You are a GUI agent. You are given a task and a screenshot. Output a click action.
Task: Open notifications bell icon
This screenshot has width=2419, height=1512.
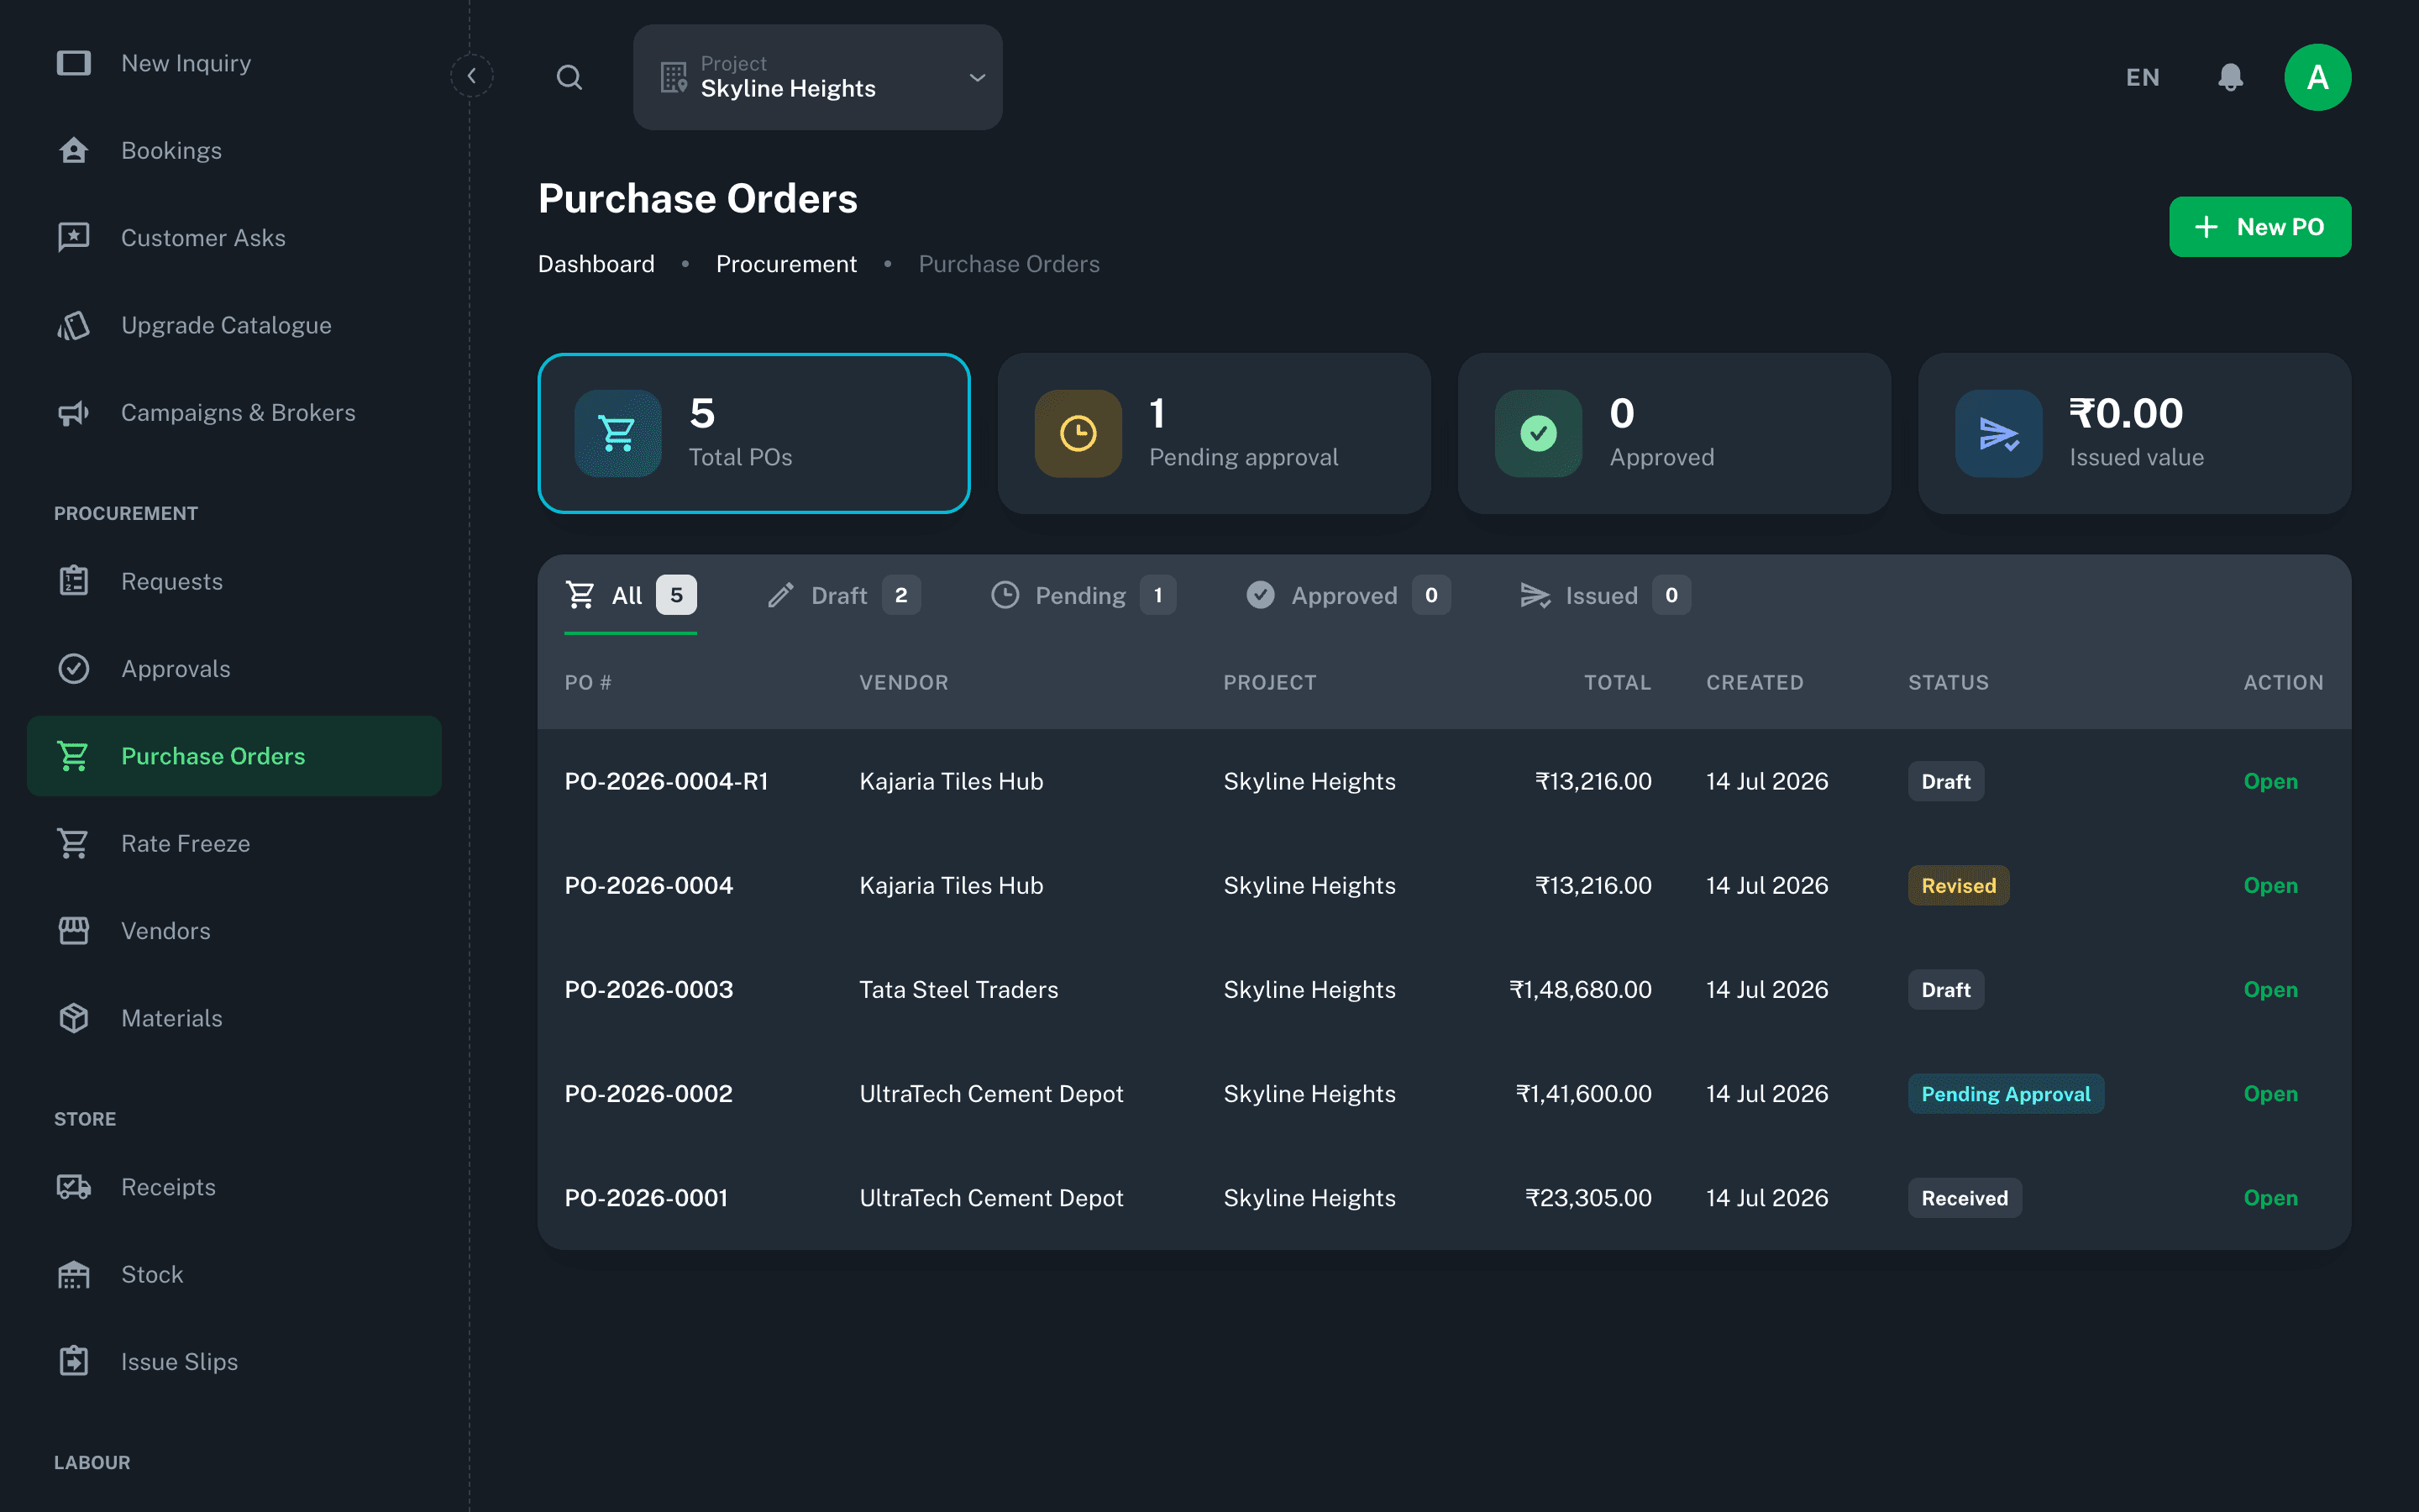pos(2230,77)
